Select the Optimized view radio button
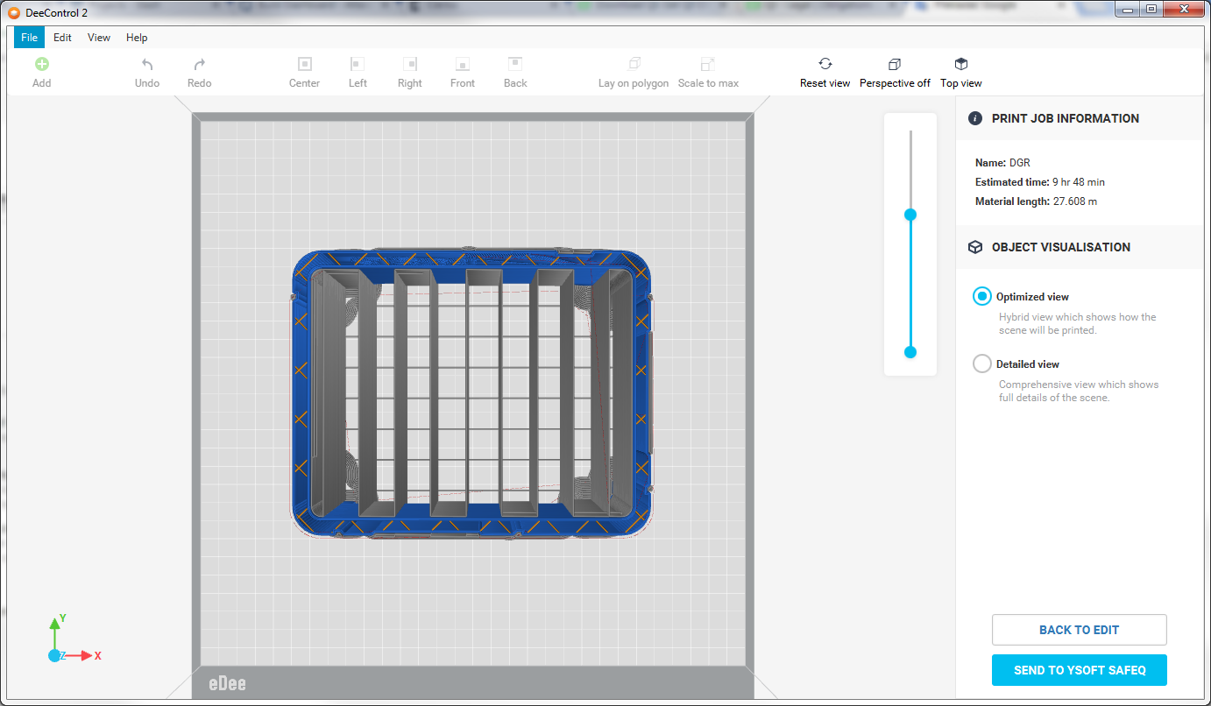The width and height of the screenshot is (1211, 706). click(982, 296)
